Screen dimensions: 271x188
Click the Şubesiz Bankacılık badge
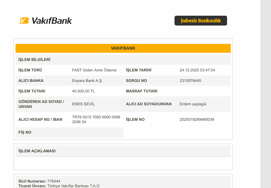click(201, 21)
